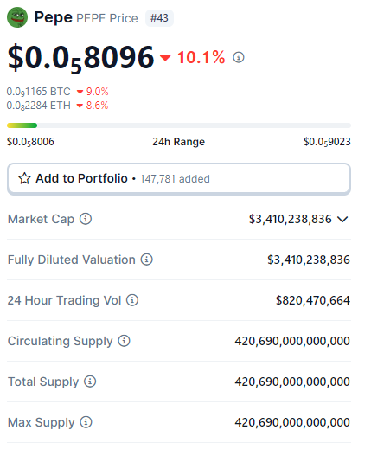
Task: Select the ETH price line
Action: pos(57,106)
